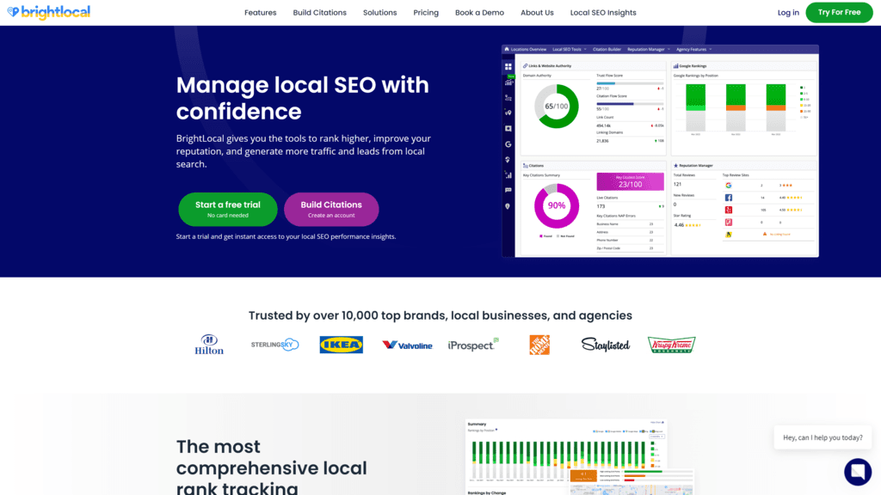
Task: Click the 'Start a trial and get instant access' text
Action: pyautogui.click(x=286, y=236)
